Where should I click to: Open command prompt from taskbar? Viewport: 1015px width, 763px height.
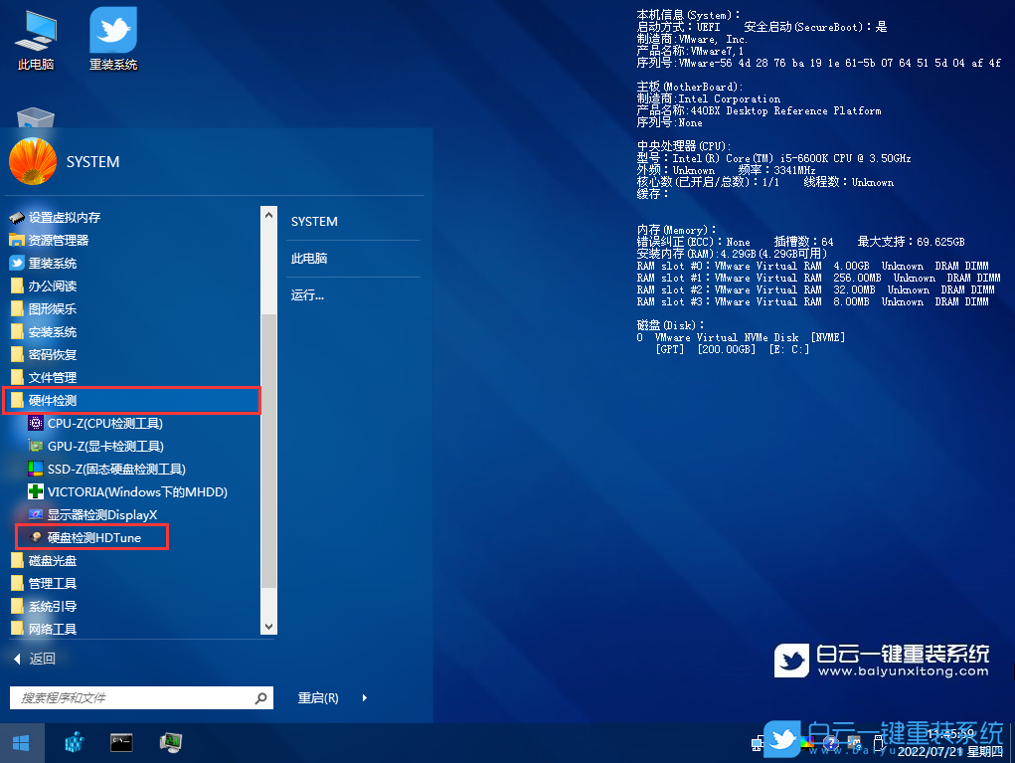pyautogui.click(x=122, y=742)
